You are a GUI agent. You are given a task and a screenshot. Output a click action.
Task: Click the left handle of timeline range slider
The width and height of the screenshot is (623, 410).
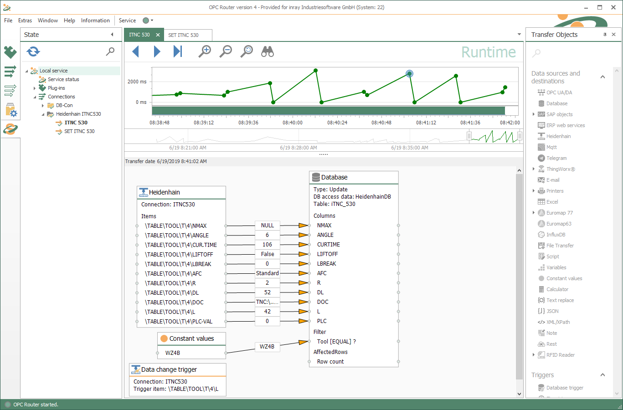coord(469,136)
